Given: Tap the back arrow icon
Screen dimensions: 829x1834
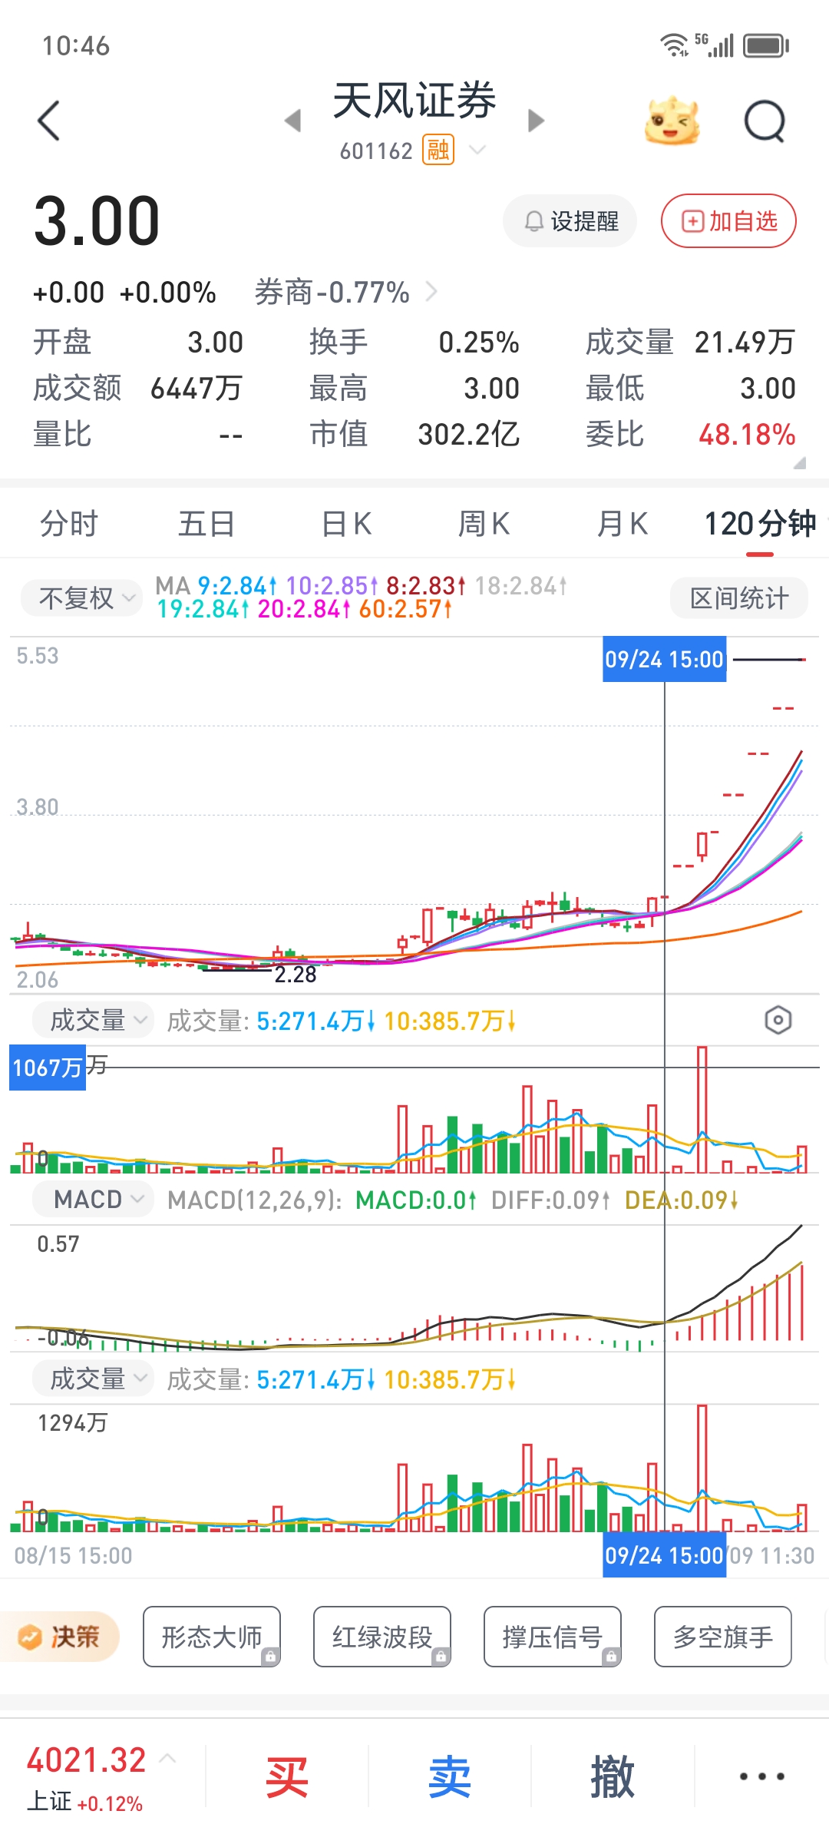Looking at the screenshot, I should [48, 121].
